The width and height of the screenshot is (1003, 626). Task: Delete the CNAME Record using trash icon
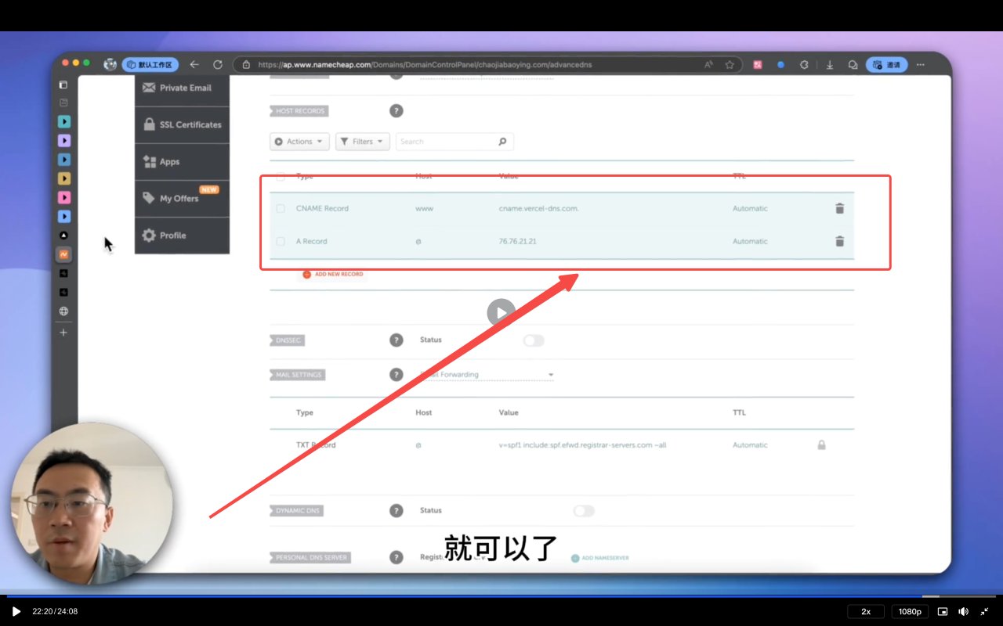[x=839, y=208]
